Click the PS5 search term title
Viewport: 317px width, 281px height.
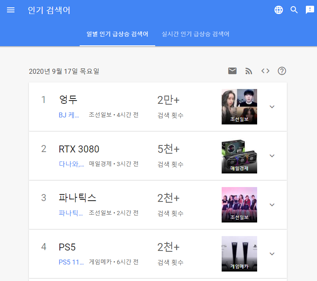coord(67,247)
